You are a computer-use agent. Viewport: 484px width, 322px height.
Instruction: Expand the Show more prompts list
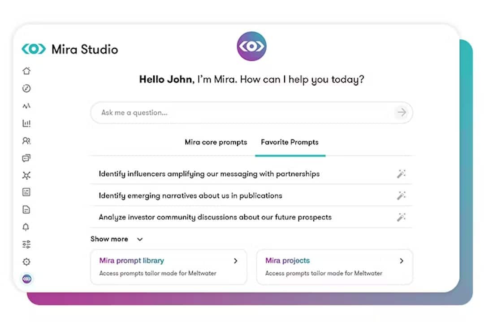point(117,239)
